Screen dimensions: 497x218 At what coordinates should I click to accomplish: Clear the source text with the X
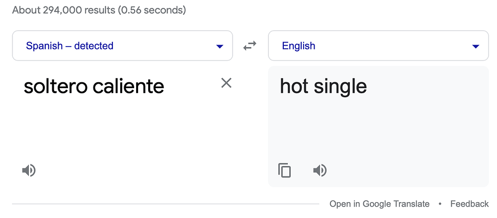tap(226, 83)
